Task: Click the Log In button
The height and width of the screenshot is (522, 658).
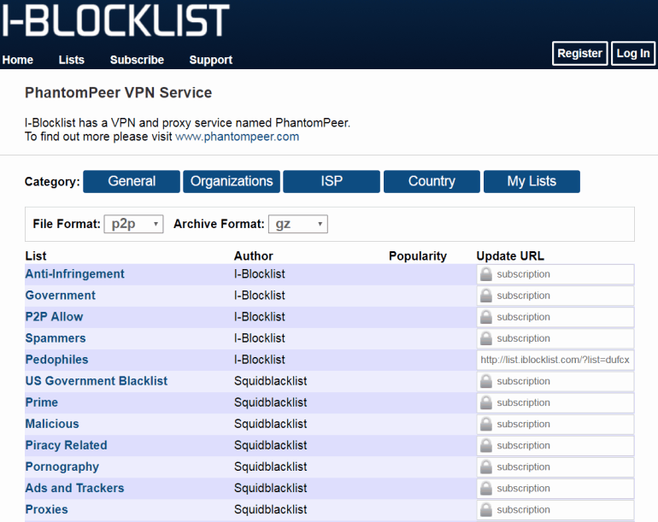Action: click(633, 53)
